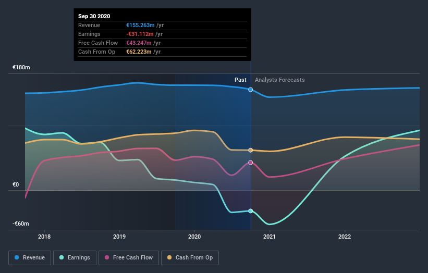Image resolution: width=428 pixels, height=273 pixels.
Task: Click the €155.263m revenue value
Action: click(x=140, y=25)
